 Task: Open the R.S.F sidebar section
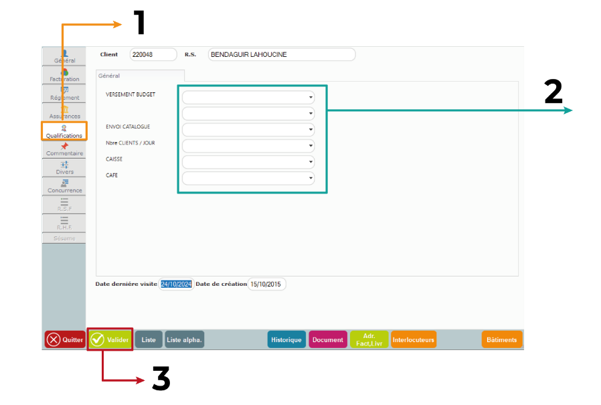click(x=64, y=204)
